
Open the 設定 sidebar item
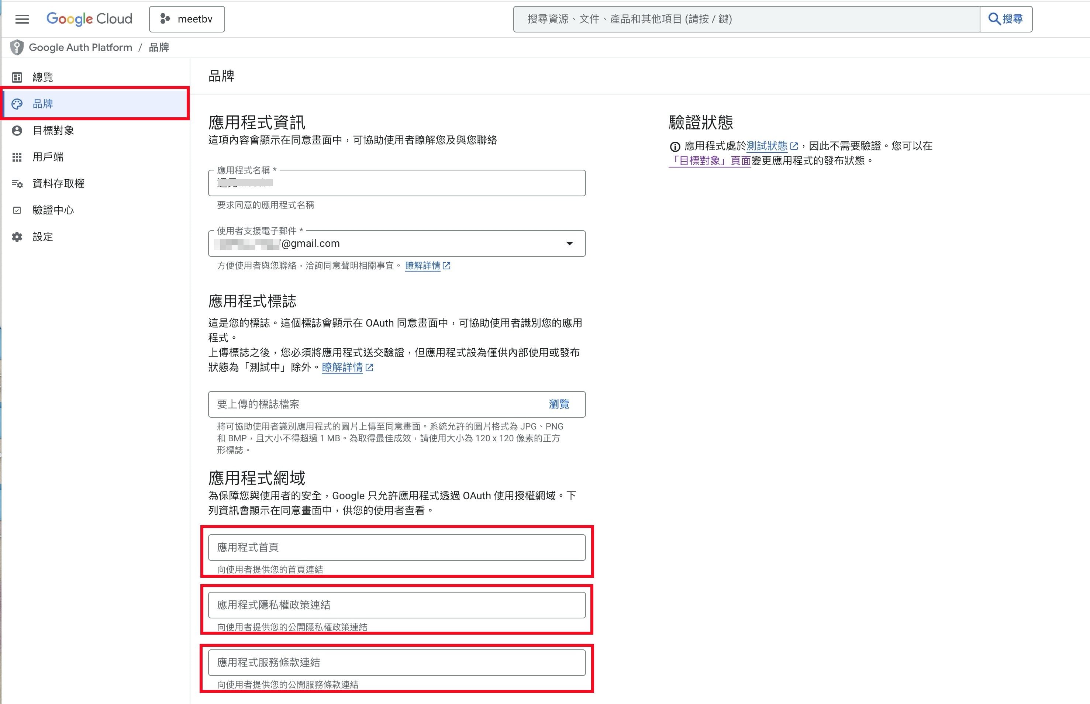[x=96, y=237]
